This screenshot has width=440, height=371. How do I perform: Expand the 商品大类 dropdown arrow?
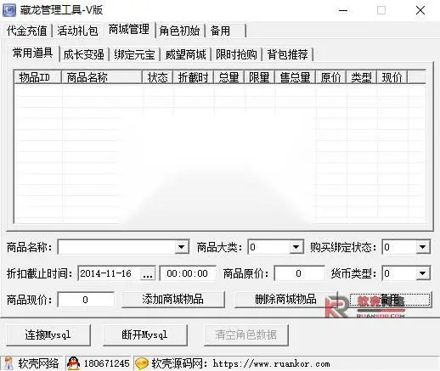pos(296,247)
